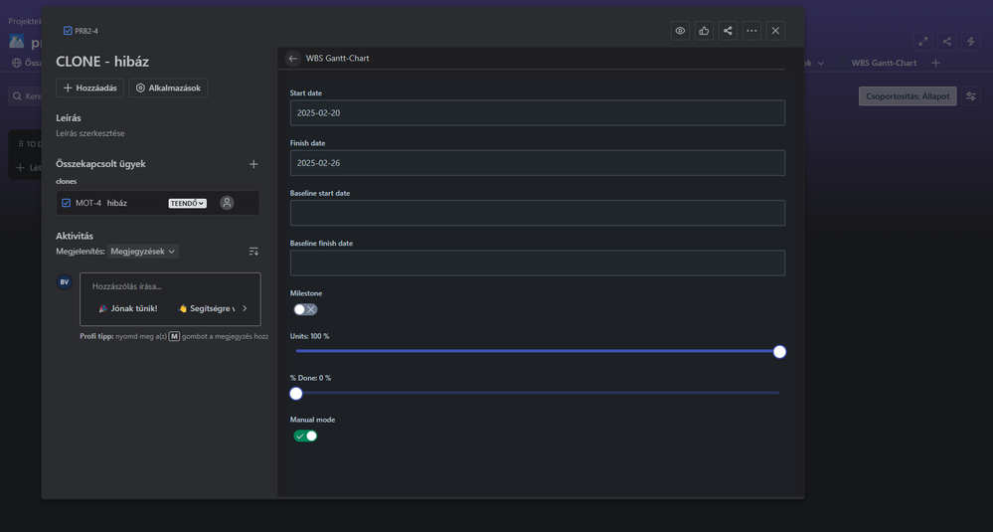
Task: Click the task type icon next to PRB2-4
Action: (68, 31)
